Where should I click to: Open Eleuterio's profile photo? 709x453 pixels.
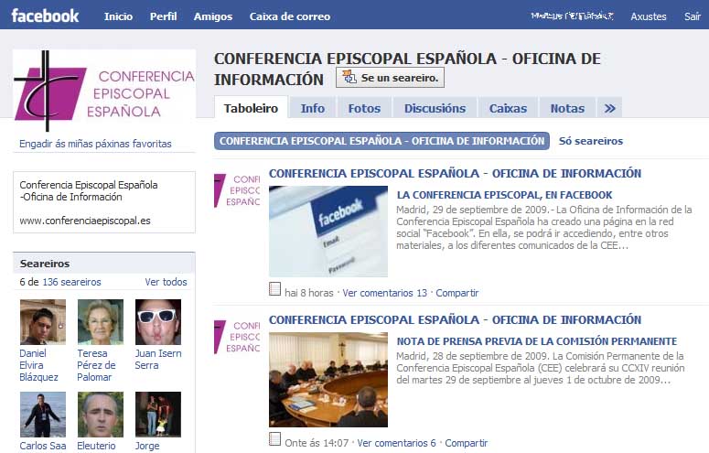(x=101, y=415)
